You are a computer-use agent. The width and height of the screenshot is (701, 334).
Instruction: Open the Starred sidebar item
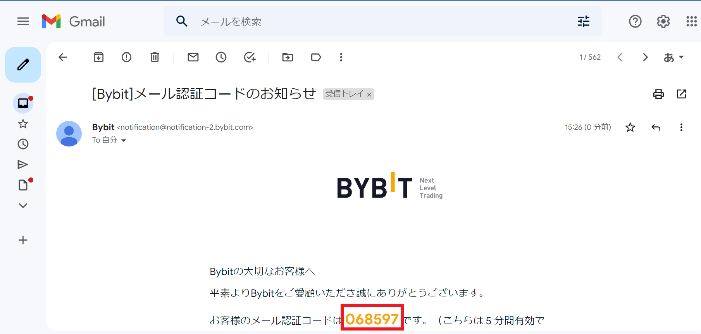pos(23,124)
